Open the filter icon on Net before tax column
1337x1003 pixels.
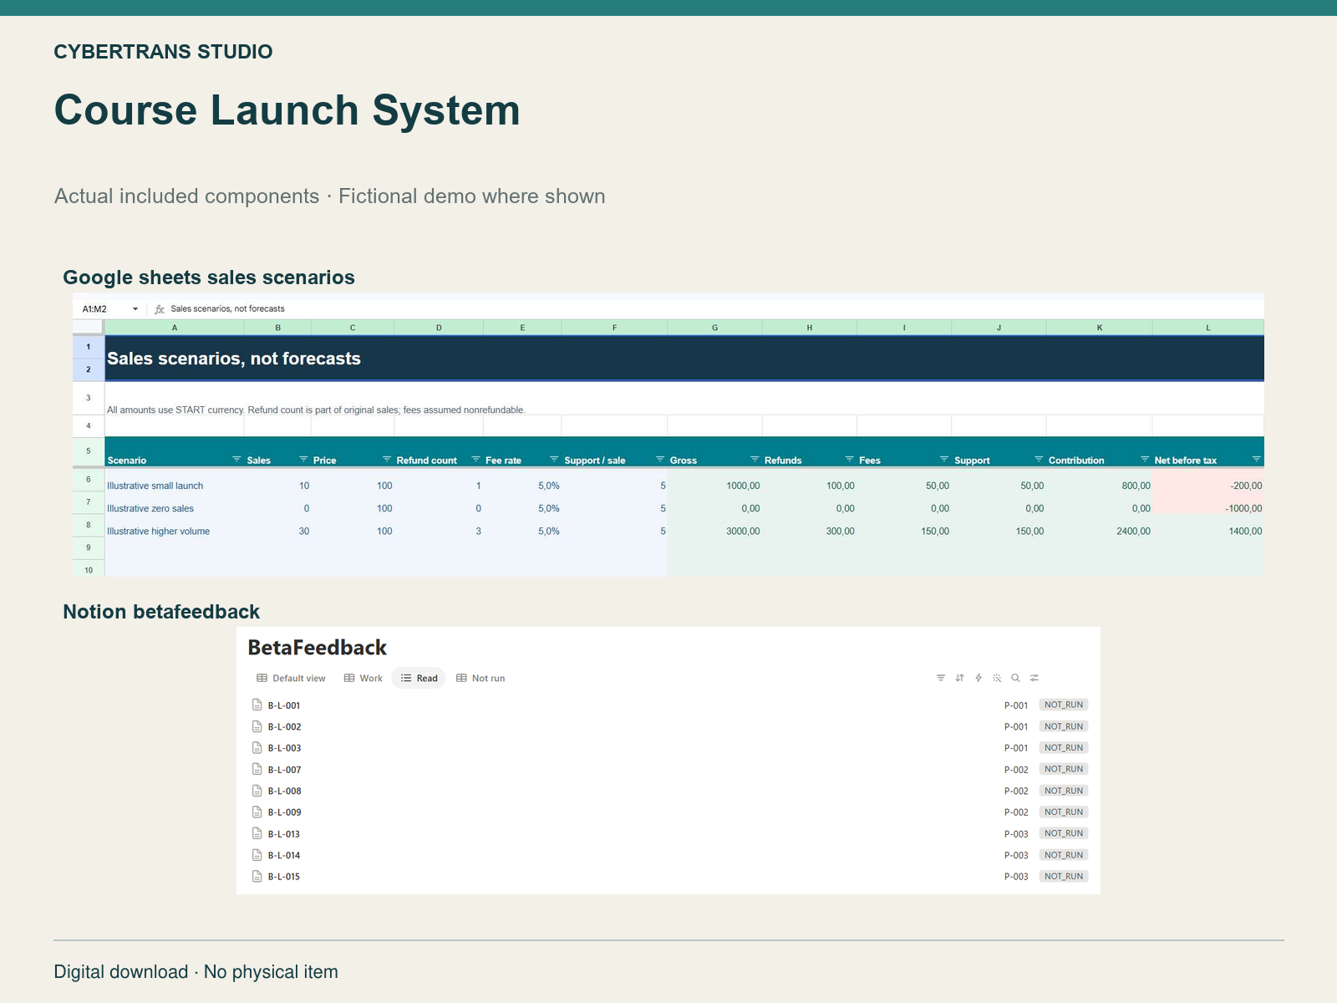pyautogui.click(x=1256, y=459)
